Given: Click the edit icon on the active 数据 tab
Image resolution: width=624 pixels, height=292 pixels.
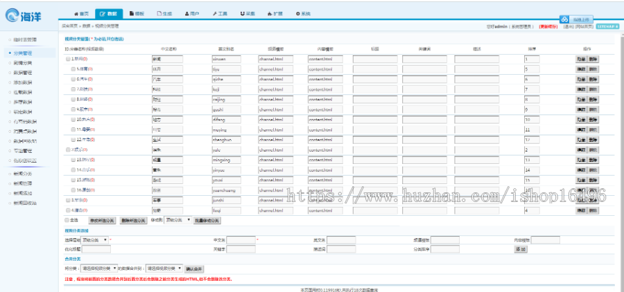Looking at the screenshot, I should click(103, 14).
